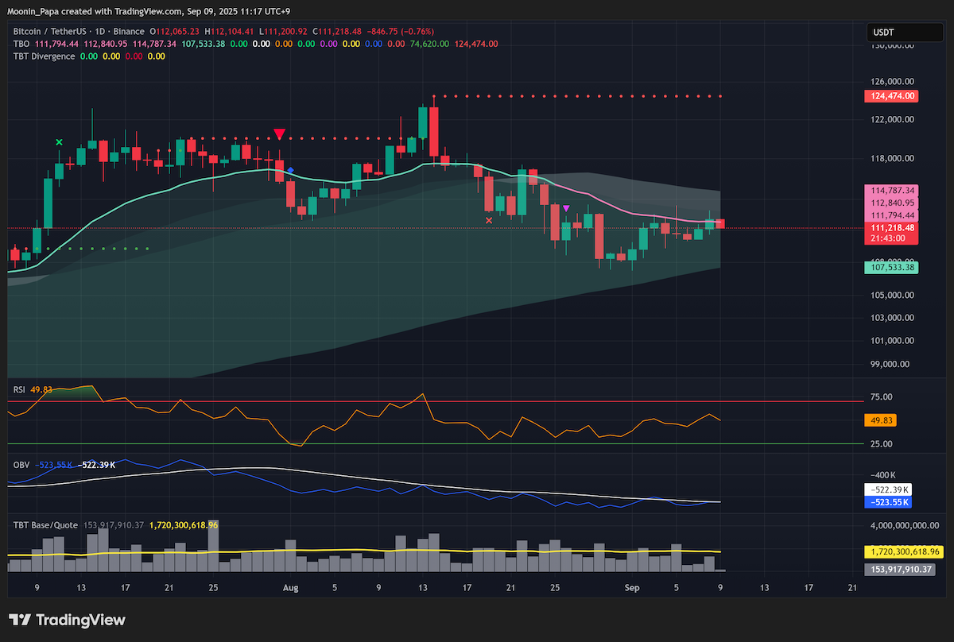Image resolution: width=954 pixels, height=642 pixels.
Task: Click the red X marker below candles
Action: tap(489, 220)
